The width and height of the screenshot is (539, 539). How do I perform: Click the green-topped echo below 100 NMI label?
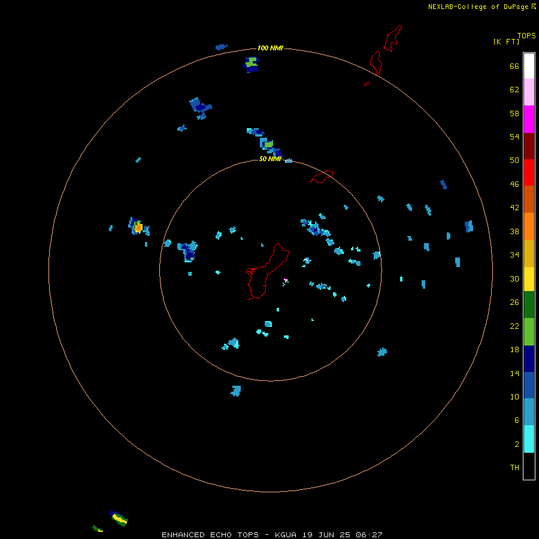click(252, 65)
